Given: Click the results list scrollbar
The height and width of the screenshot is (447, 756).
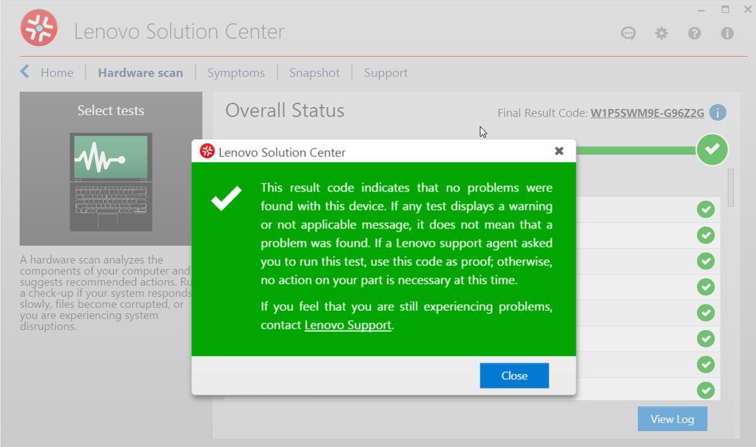Looking at the screenshot, I should click(x=731, y=188).
